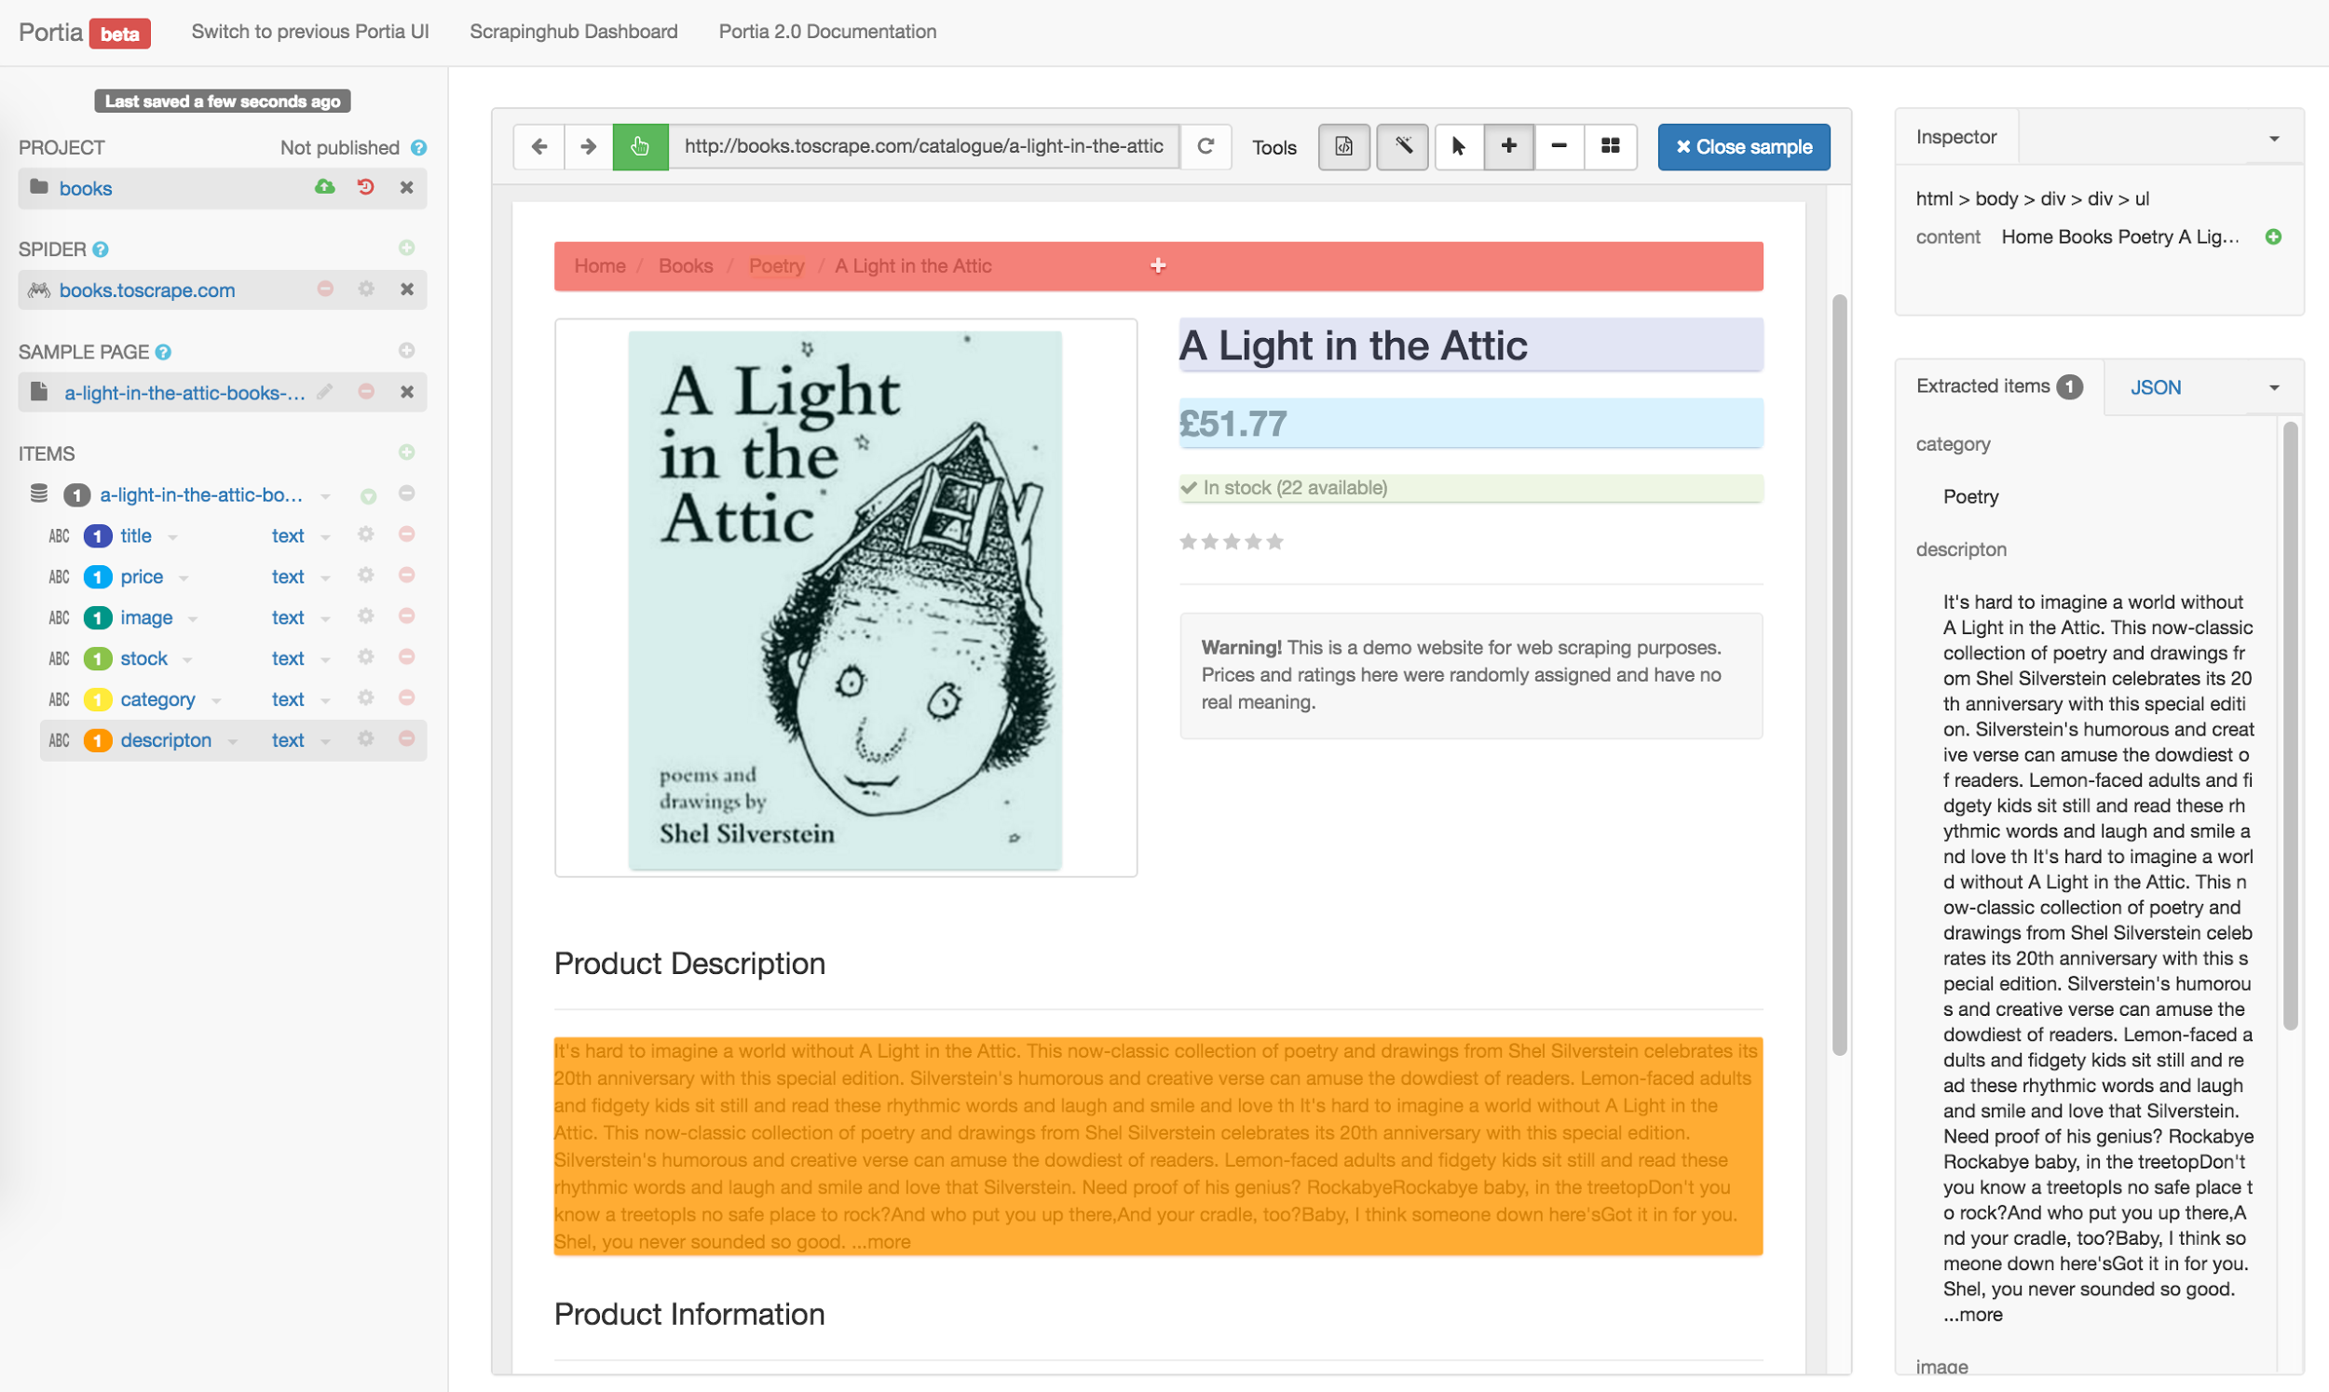This screenshot has height=1392, width=2329.
Task: Open type dropdown for the stock field
Action: tap(326, 659)
